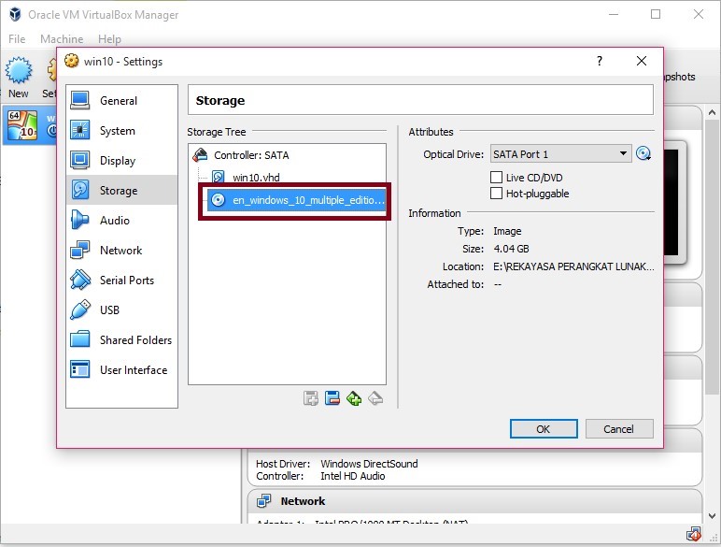Go to Serial Ports settings
The width and height of the screenshot is (721, 547).
pyautogui.click(x=121, y=280)
